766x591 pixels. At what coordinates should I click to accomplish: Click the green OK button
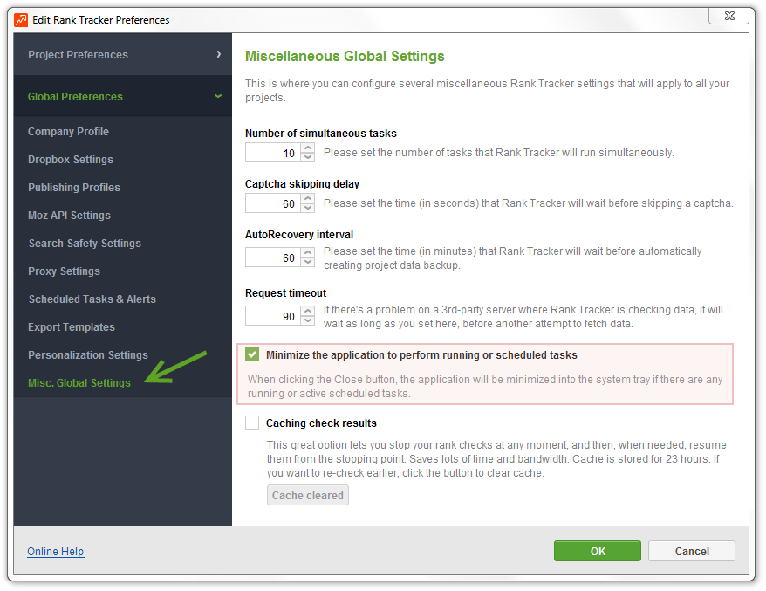(x=597, y=551)
